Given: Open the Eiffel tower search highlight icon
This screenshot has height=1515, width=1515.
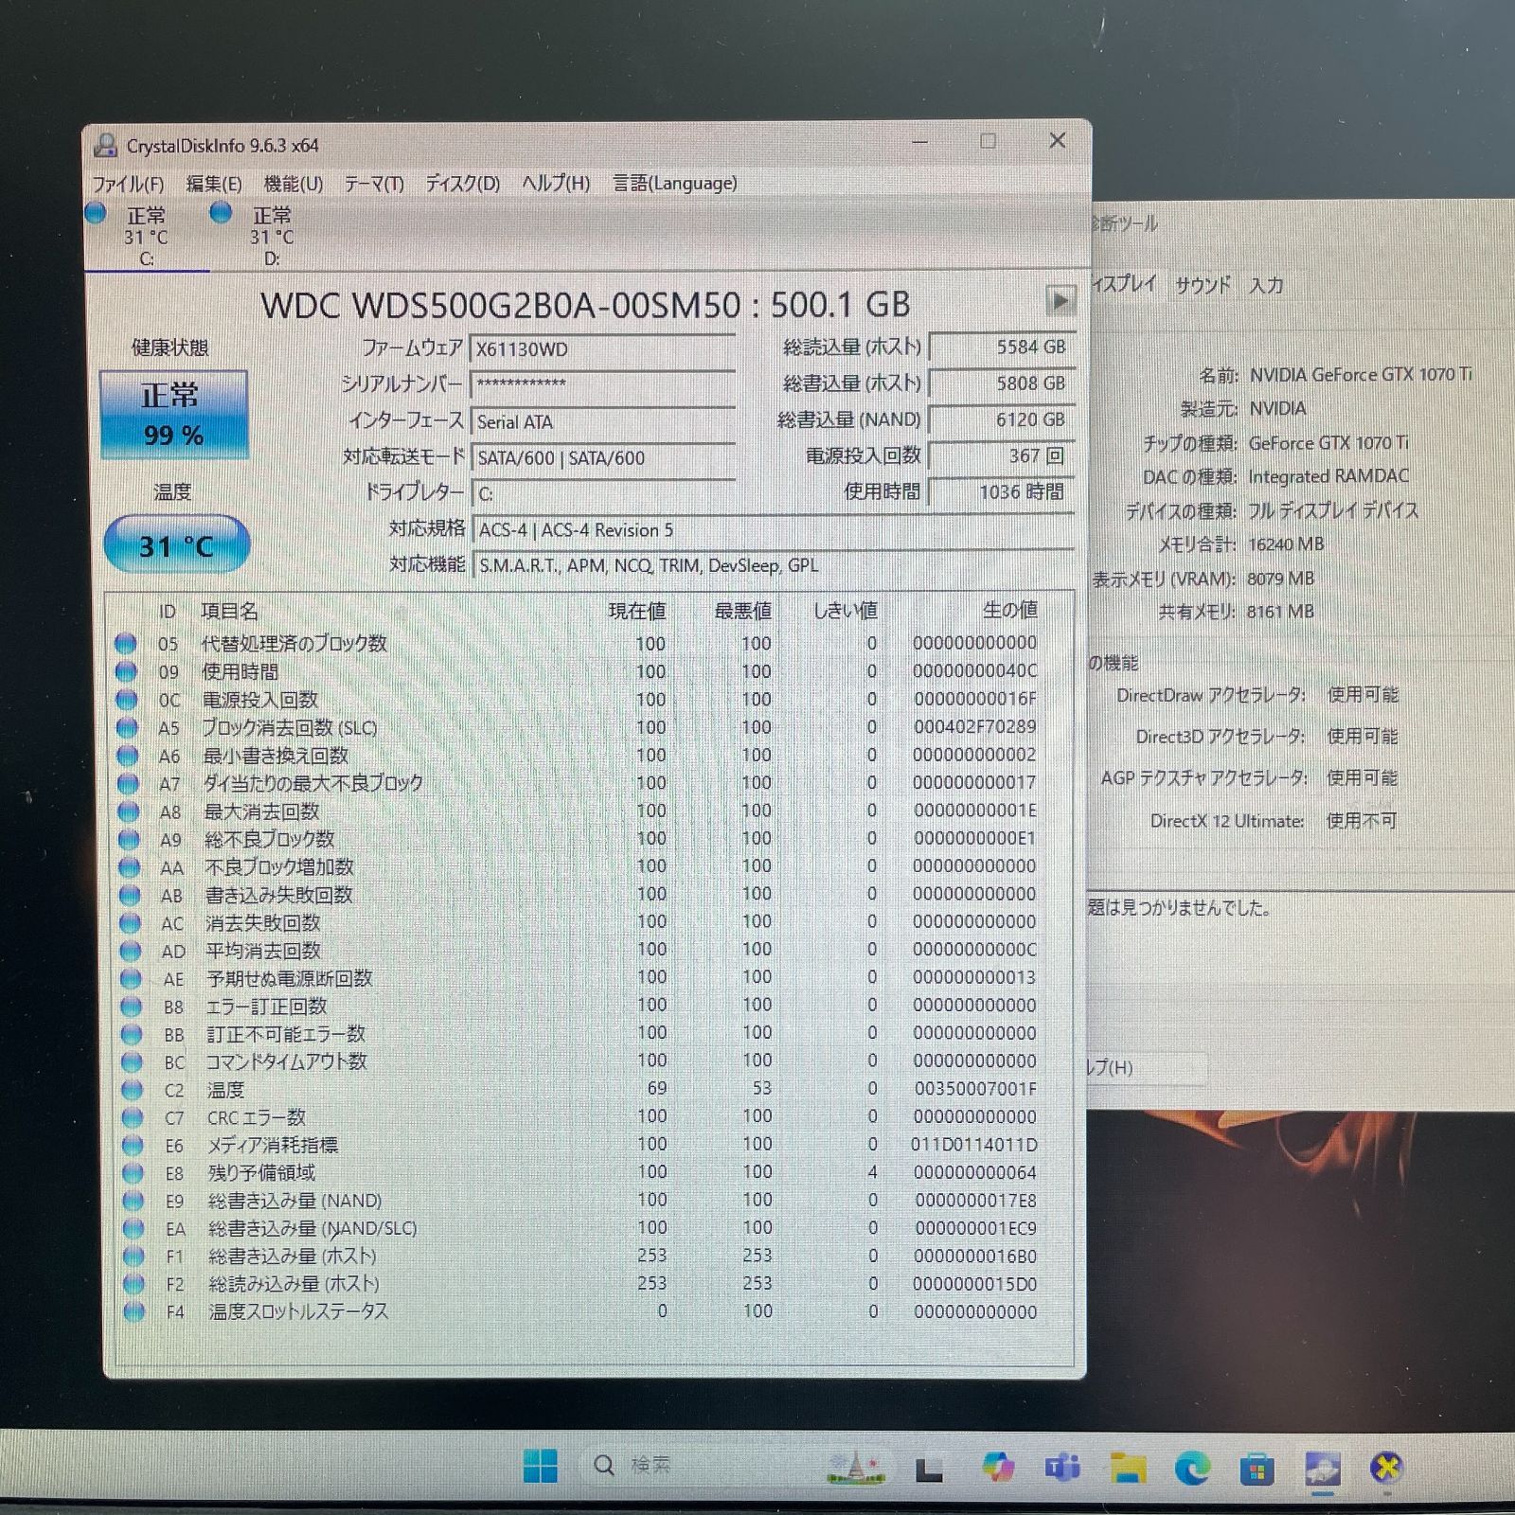Looking at the screenshot, I should tap(855, 1466).
